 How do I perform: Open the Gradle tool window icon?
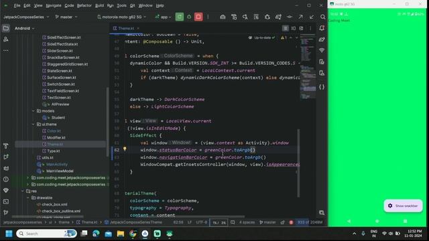(x=322, y=39)
